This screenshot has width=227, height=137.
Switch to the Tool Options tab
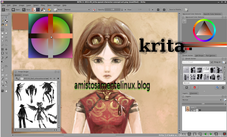(211, 56)
